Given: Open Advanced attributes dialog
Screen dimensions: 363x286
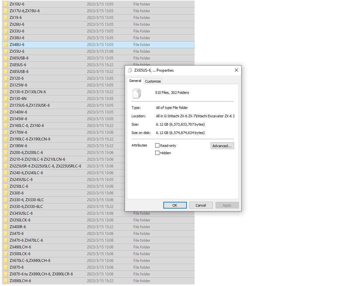Looking at the screenshot, I should pyautogui.click(x=222, y=146).
